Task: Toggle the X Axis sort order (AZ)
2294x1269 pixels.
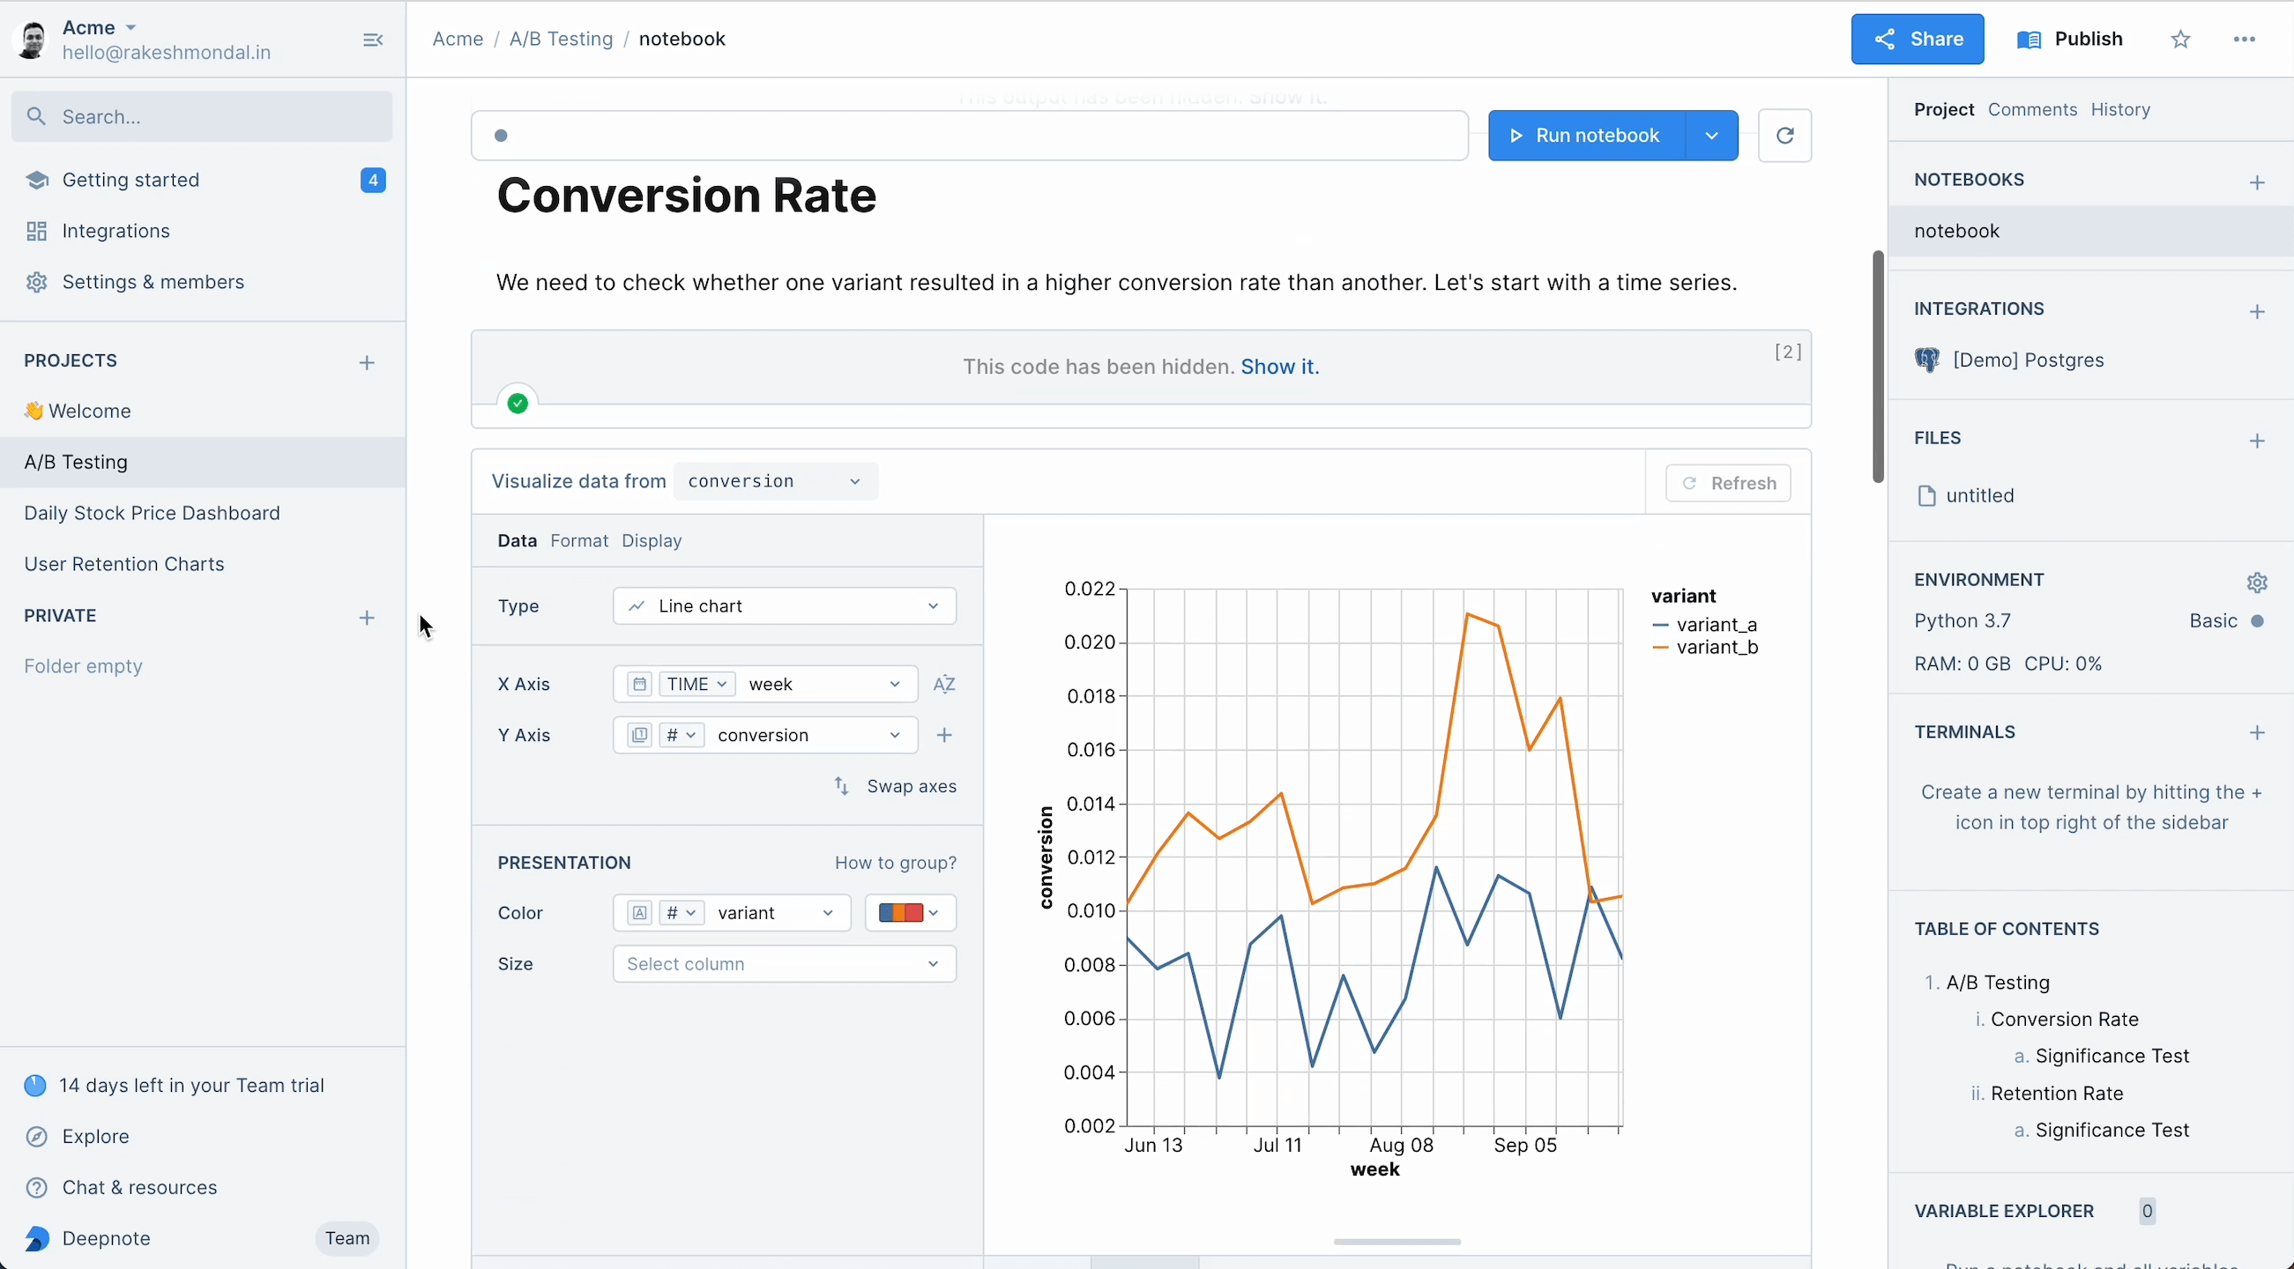Action: pos(944,685)
